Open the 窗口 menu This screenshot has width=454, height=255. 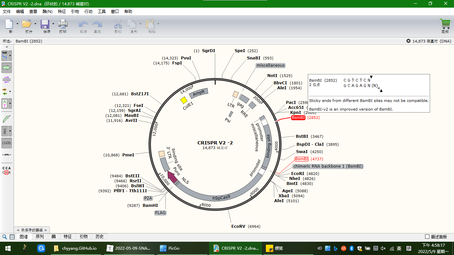[x=115, y=11]
